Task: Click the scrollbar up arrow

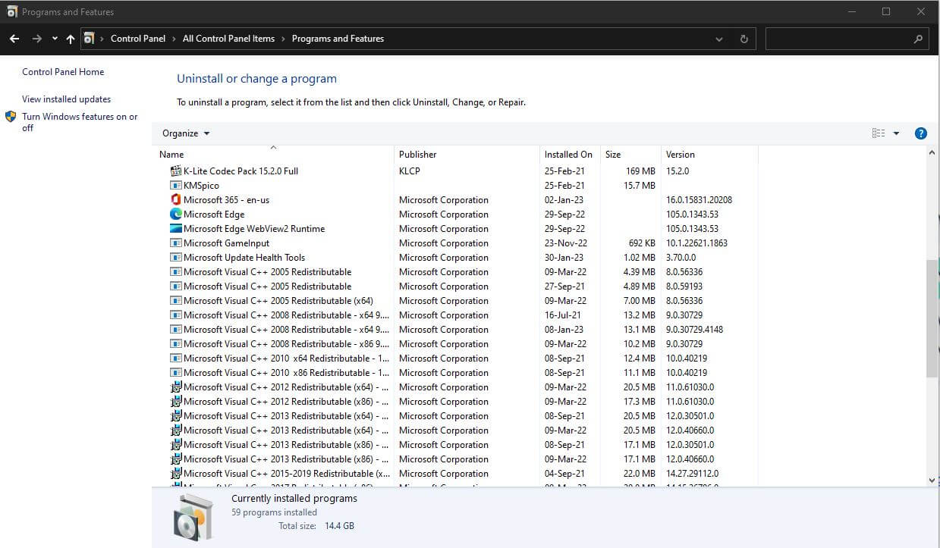Action: point(932,152)
